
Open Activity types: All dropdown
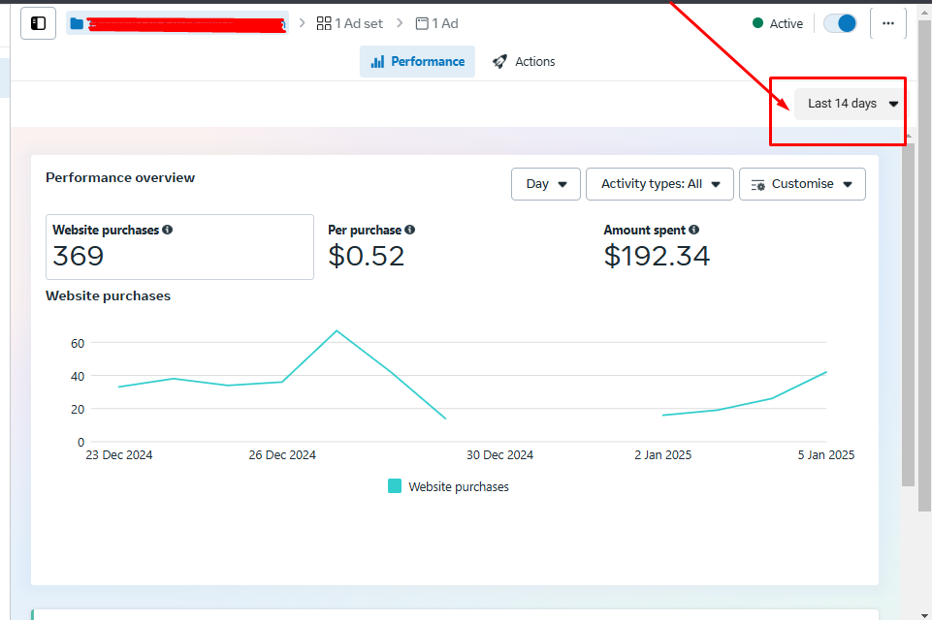pyautogui.click(x=659, y=184)
